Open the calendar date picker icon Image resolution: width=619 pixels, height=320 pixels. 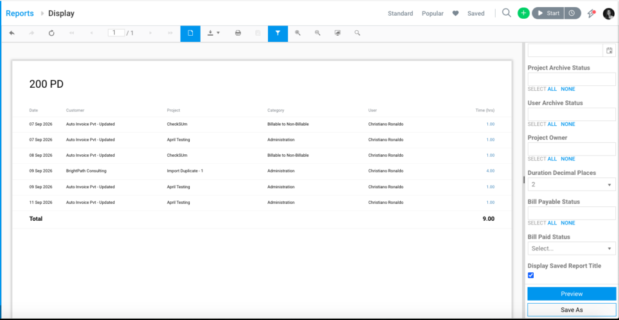tap(609, 51)
